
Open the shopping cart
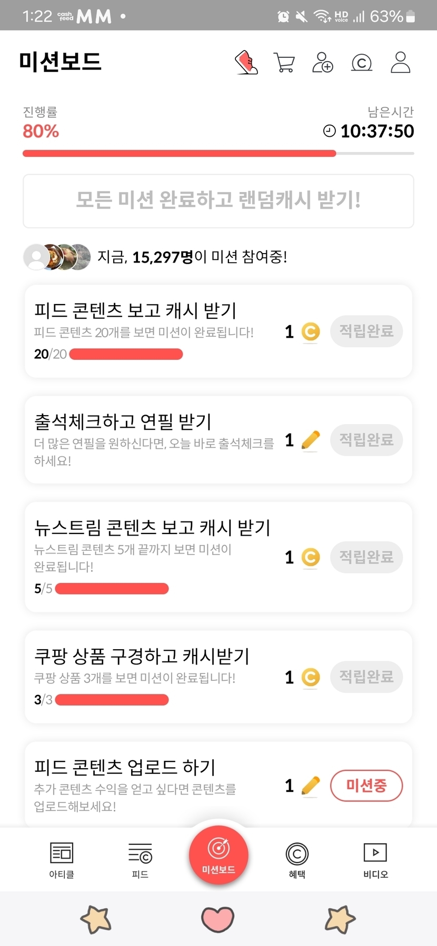(284, 63)
